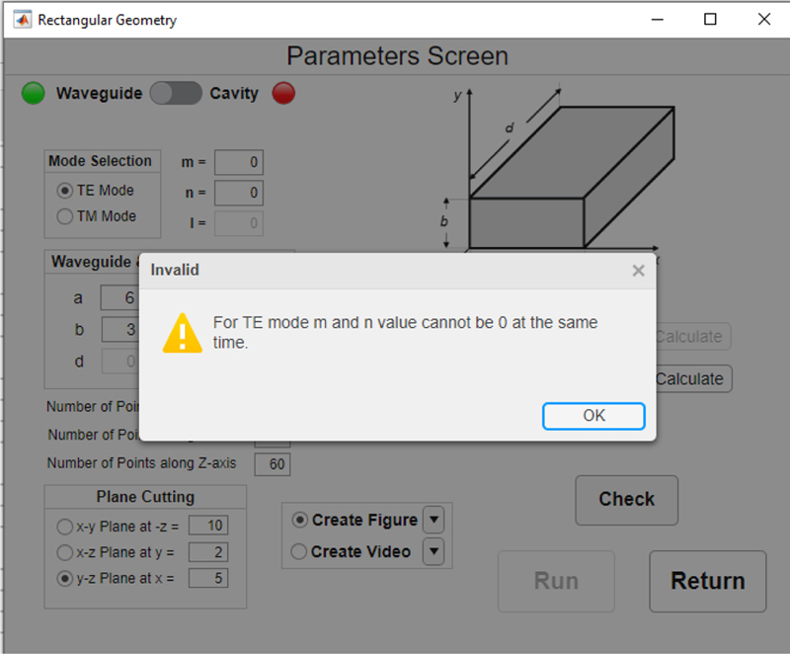Click the red Cavity indicator lamp
Screen dimensions: 790x654
(283, 94)
